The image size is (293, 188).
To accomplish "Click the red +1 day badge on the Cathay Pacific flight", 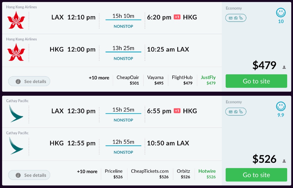I will click(177, 111).
